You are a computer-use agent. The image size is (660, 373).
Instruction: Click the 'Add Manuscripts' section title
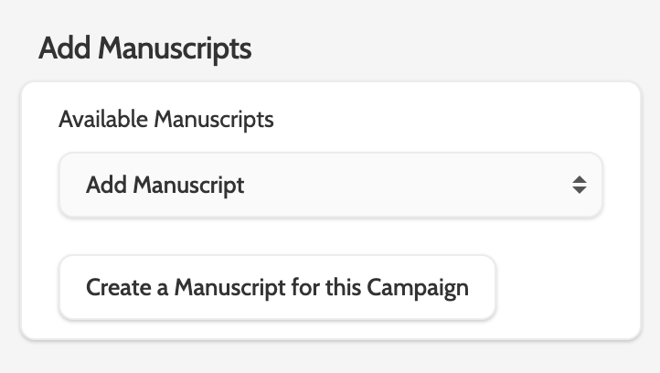point(144,48)
